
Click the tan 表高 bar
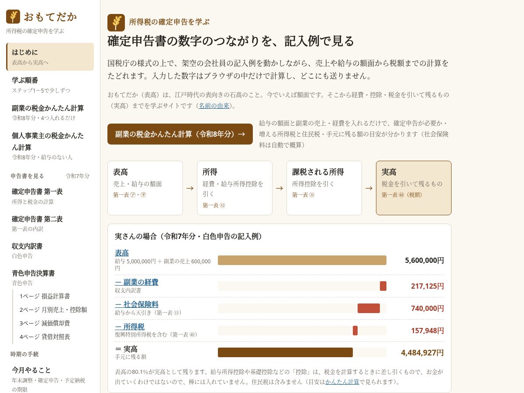tap(302, 260)
